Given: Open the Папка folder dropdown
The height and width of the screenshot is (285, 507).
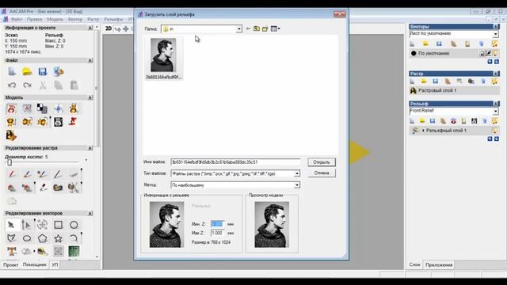Looking at the screenshot, I should pos(239,28).
